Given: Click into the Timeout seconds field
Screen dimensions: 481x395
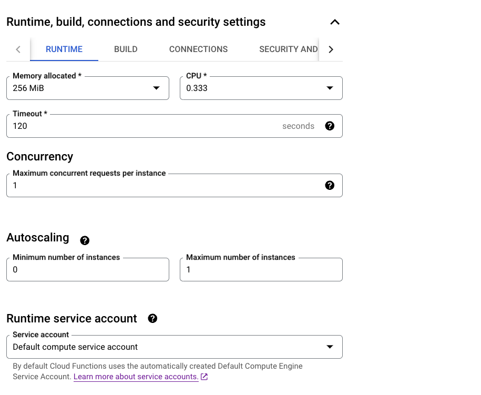Looking at the screenshot, I should (142, 126).
